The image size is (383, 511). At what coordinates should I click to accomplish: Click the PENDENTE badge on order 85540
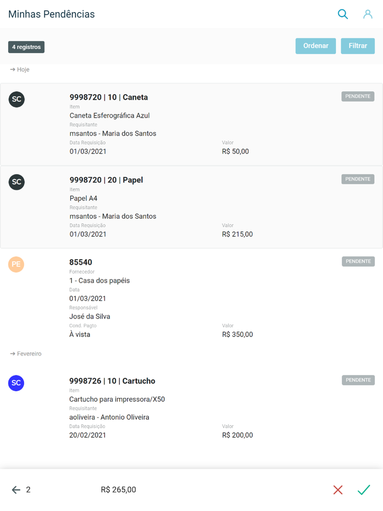click(x=358, y=261)
